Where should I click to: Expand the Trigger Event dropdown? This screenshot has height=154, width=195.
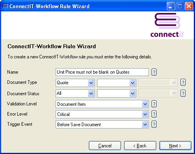click(x=145, y=125)
